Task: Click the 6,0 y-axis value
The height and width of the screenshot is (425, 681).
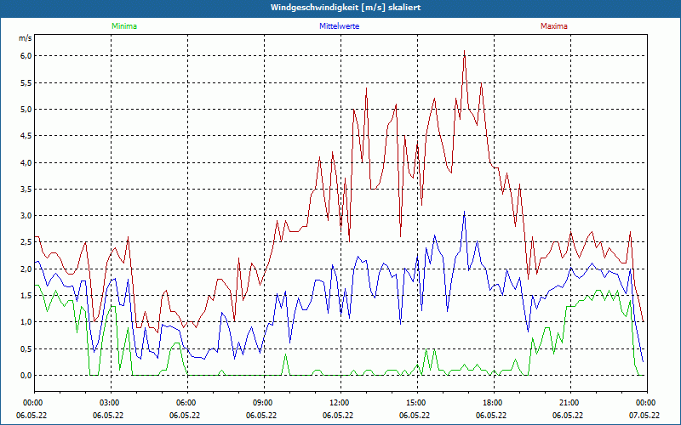Action: pyautogui.click(x=26, y=56)
